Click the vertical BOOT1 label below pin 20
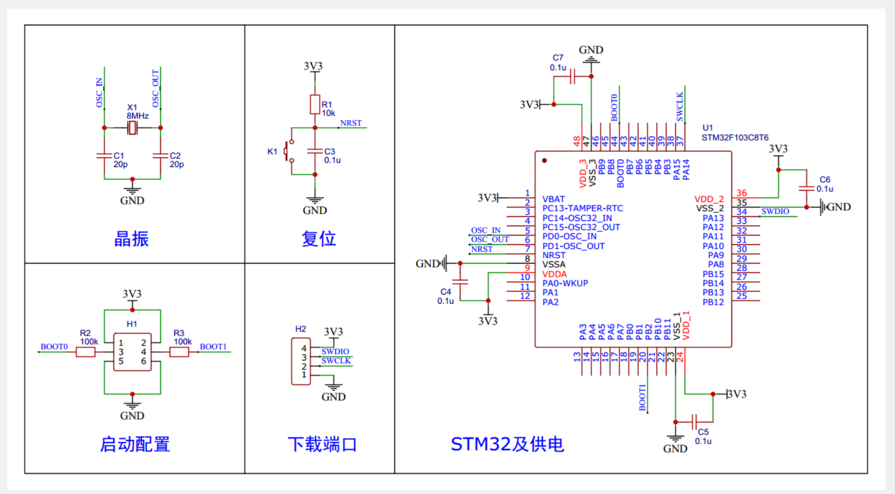Image resolution: width=895 pixels, height=494 pixels. [x=643, y=398]
